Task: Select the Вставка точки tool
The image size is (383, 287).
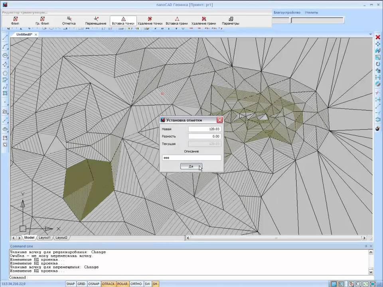Action: [123, 21]
